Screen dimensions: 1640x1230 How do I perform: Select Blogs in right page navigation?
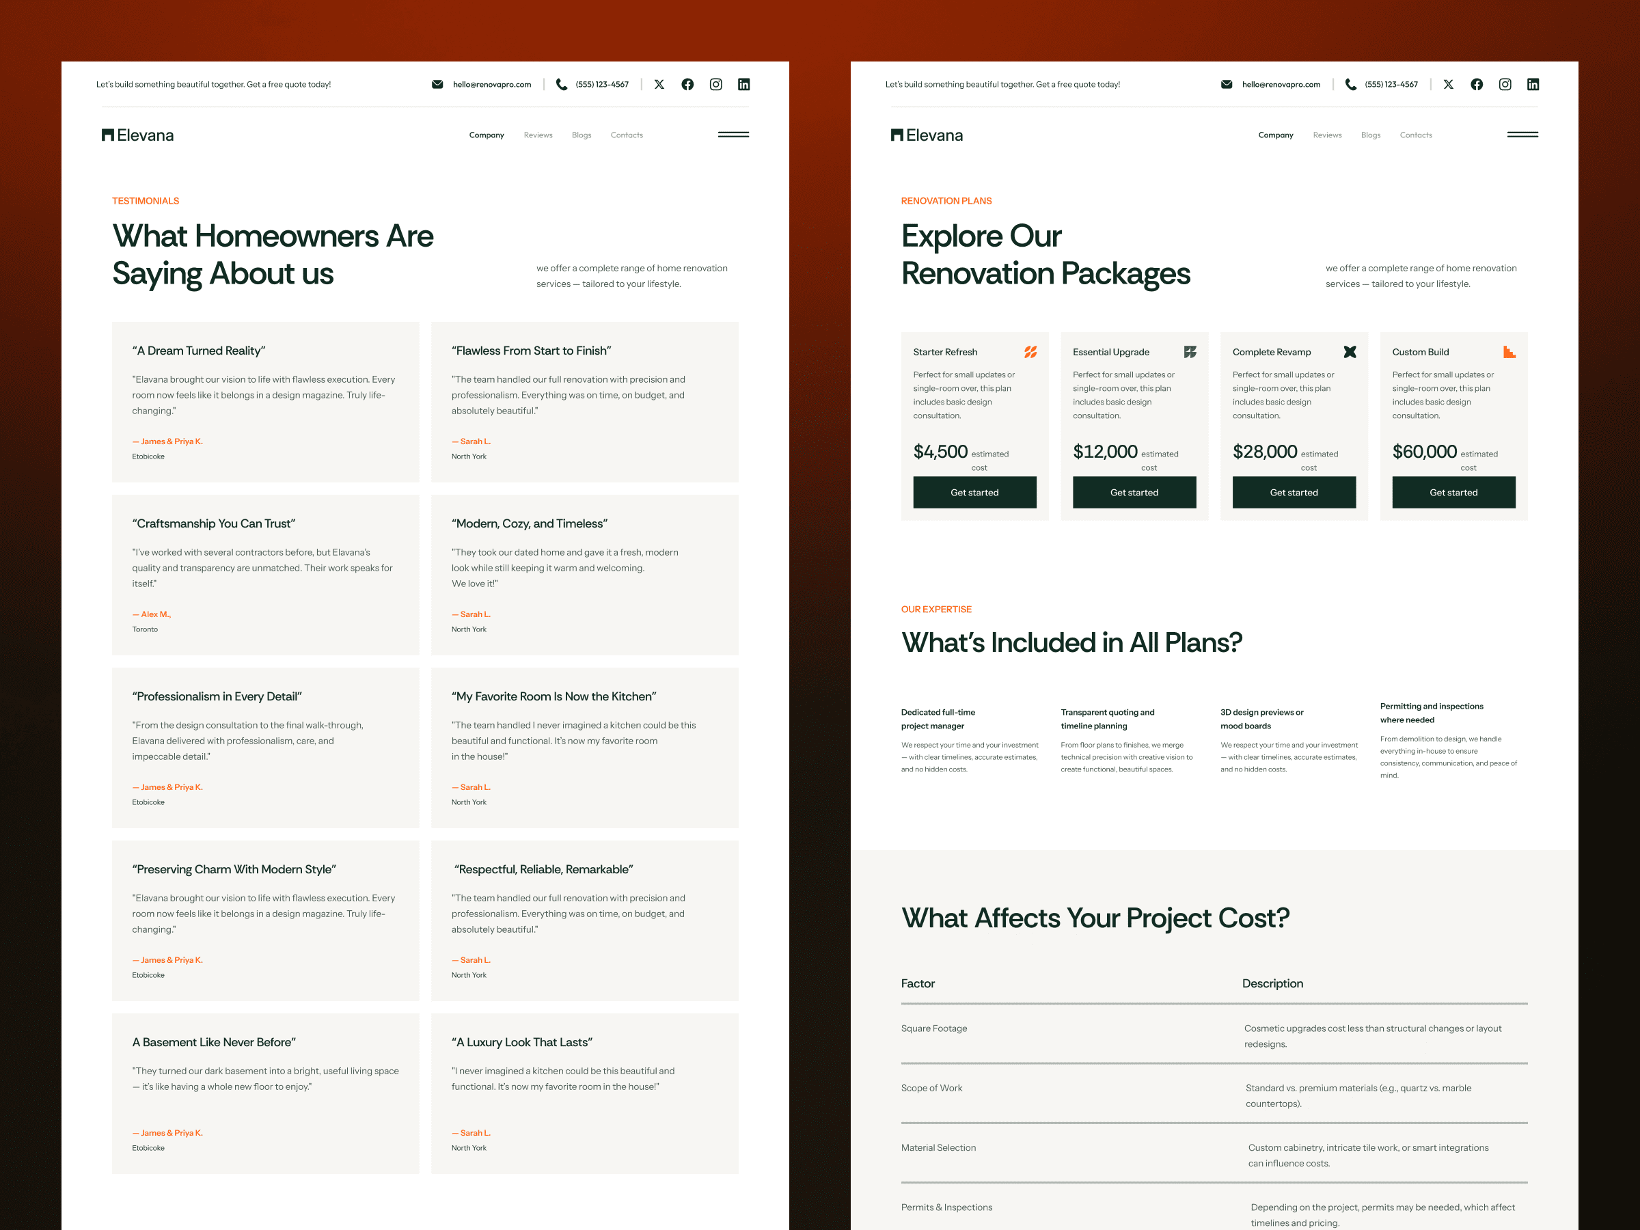click(x=1371, y=135)
